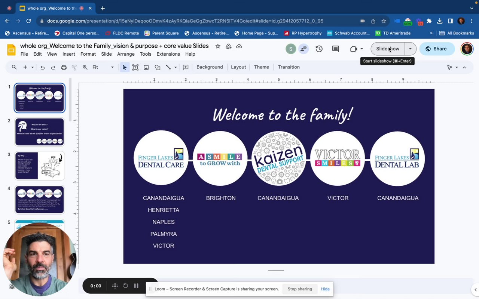Restart the Loom recording
479x299 pixels.
point(126,286)
